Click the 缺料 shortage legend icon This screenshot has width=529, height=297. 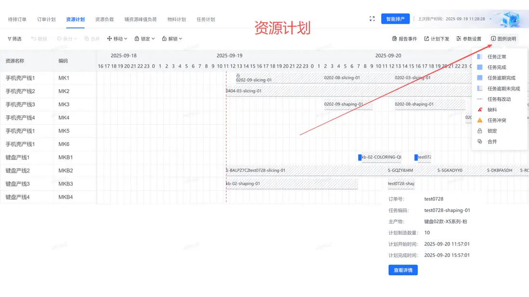pyautogui.click(x=480, y=109)
